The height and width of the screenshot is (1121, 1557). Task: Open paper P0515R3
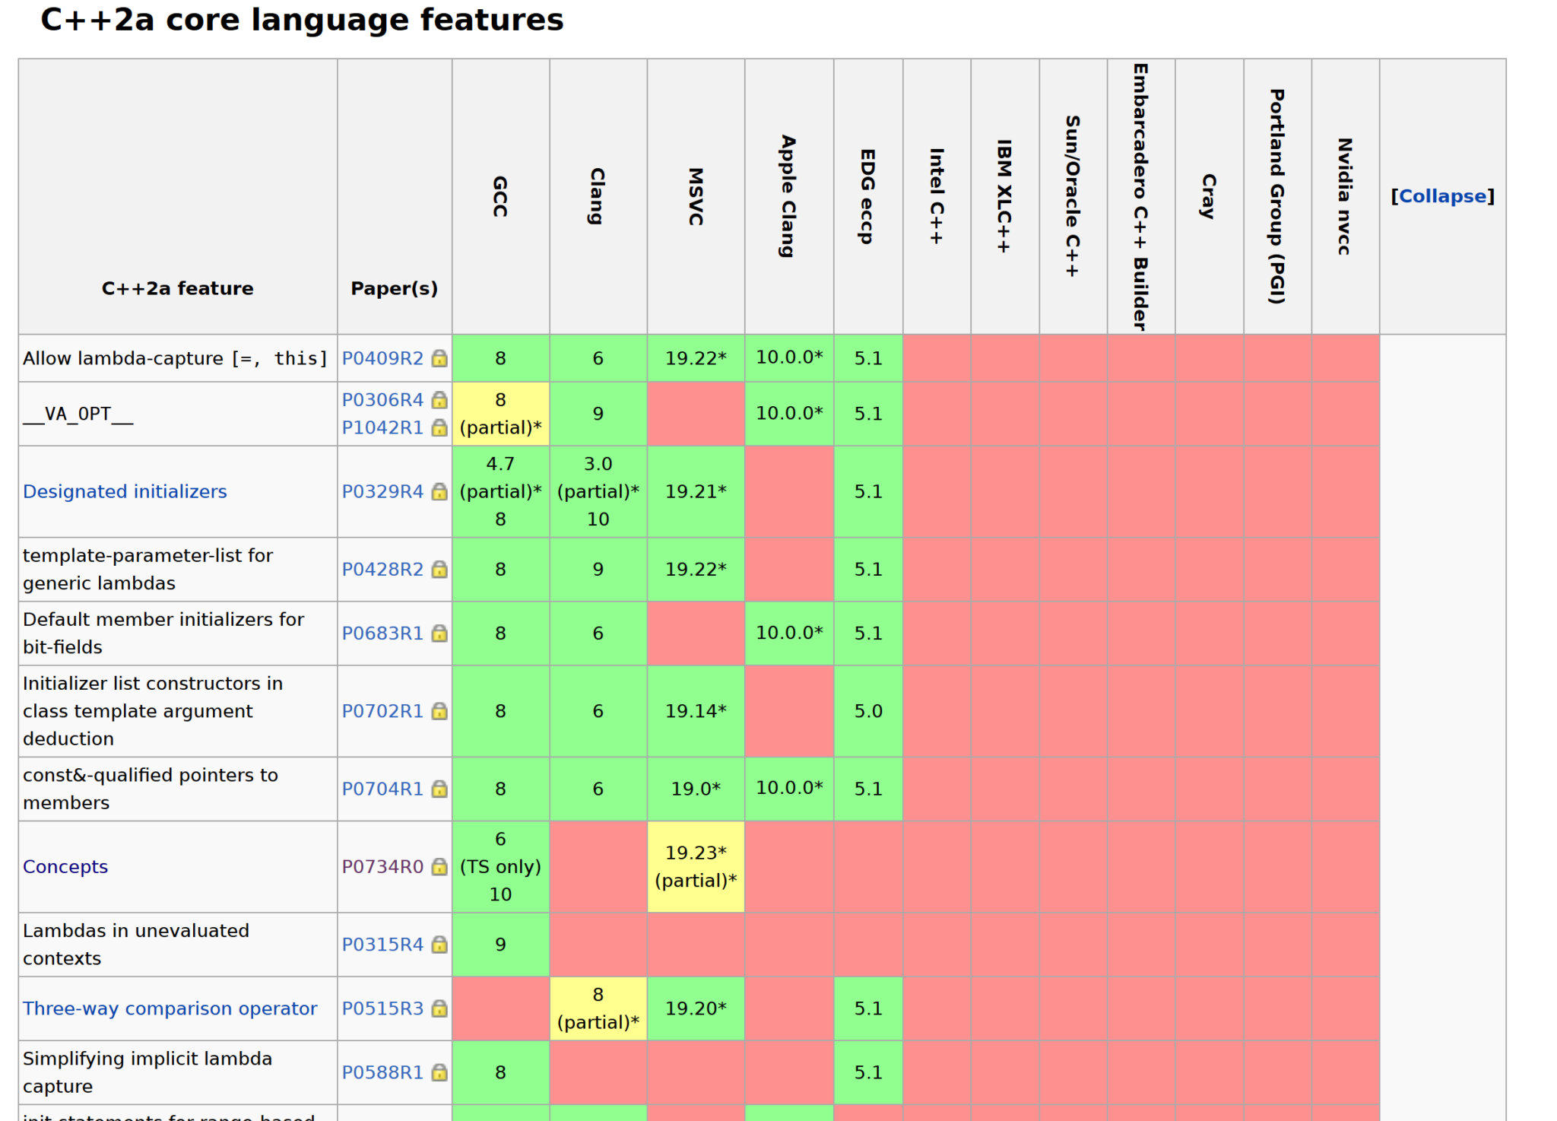[x=383, y=1008]
